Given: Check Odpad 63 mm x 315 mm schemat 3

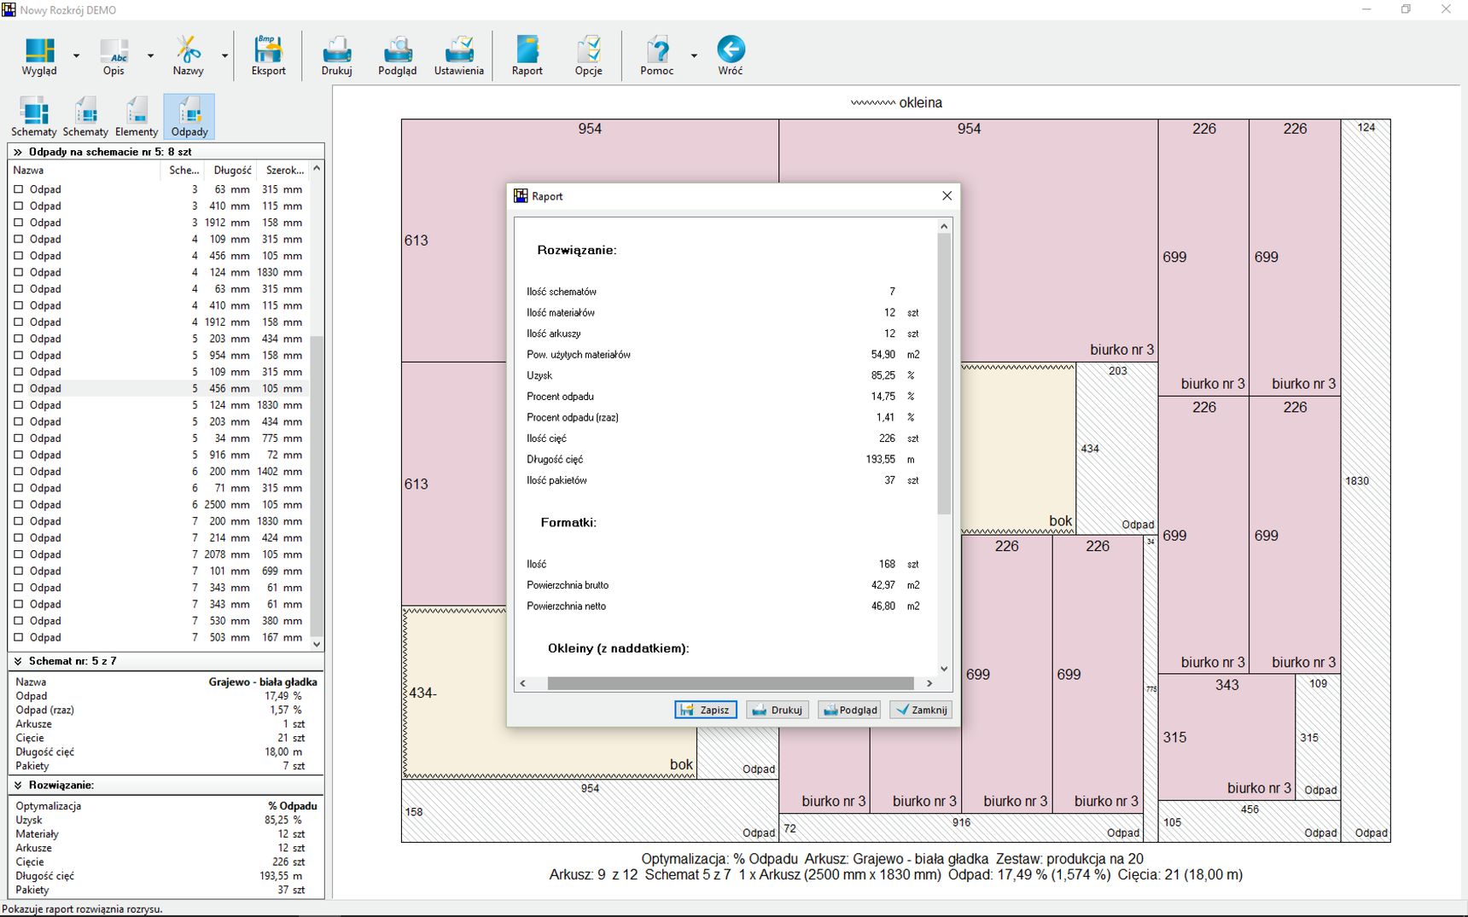Looking at the screenshot, I should pos(19,189).
